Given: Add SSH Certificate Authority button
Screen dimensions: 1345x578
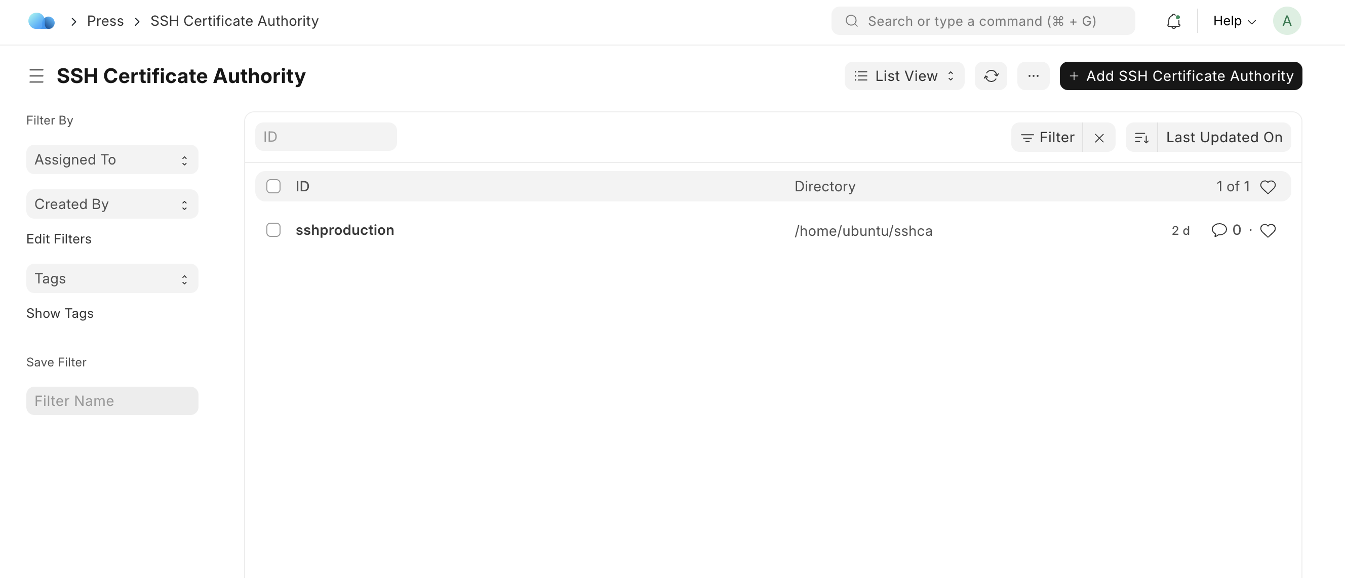Looking at the screenshot, I should pos(1180,76).
